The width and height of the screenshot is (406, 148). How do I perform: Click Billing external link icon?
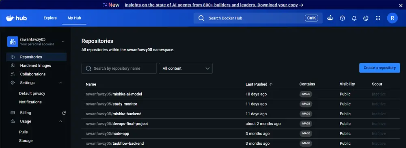pyautogui.click(x=64, y=113)
